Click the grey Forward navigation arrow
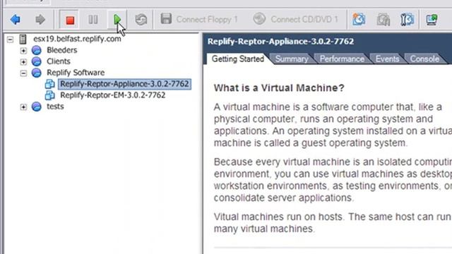The height and width of the screenshot is (254, 452). [40, 20]
